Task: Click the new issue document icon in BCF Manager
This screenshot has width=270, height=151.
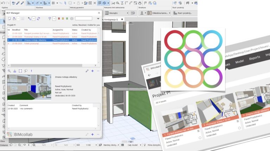Action: [x=9, y=19]
